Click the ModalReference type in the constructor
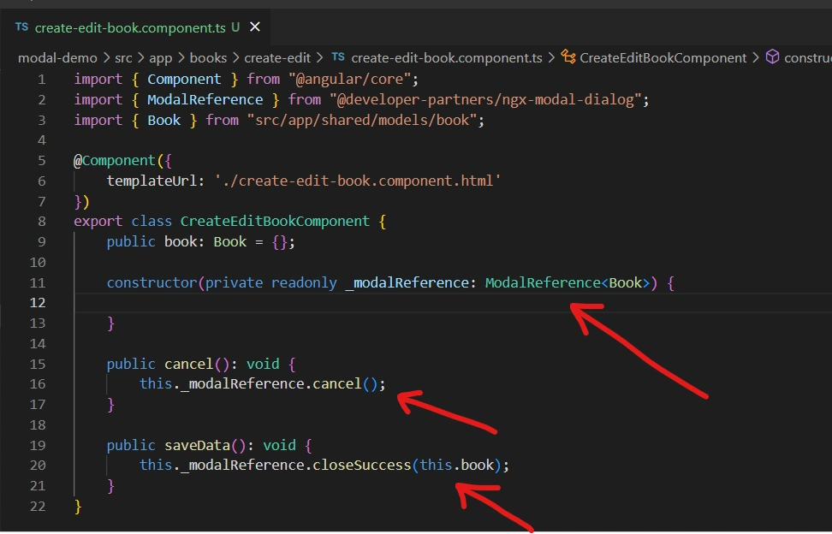 coord(543,282)
